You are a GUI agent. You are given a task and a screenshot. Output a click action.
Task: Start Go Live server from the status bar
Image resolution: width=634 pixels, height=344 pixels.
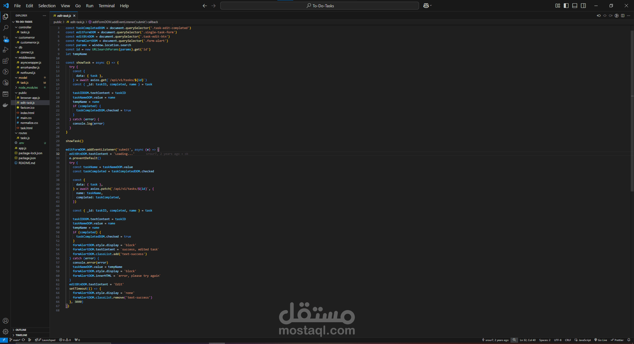(x=601, y=340)
